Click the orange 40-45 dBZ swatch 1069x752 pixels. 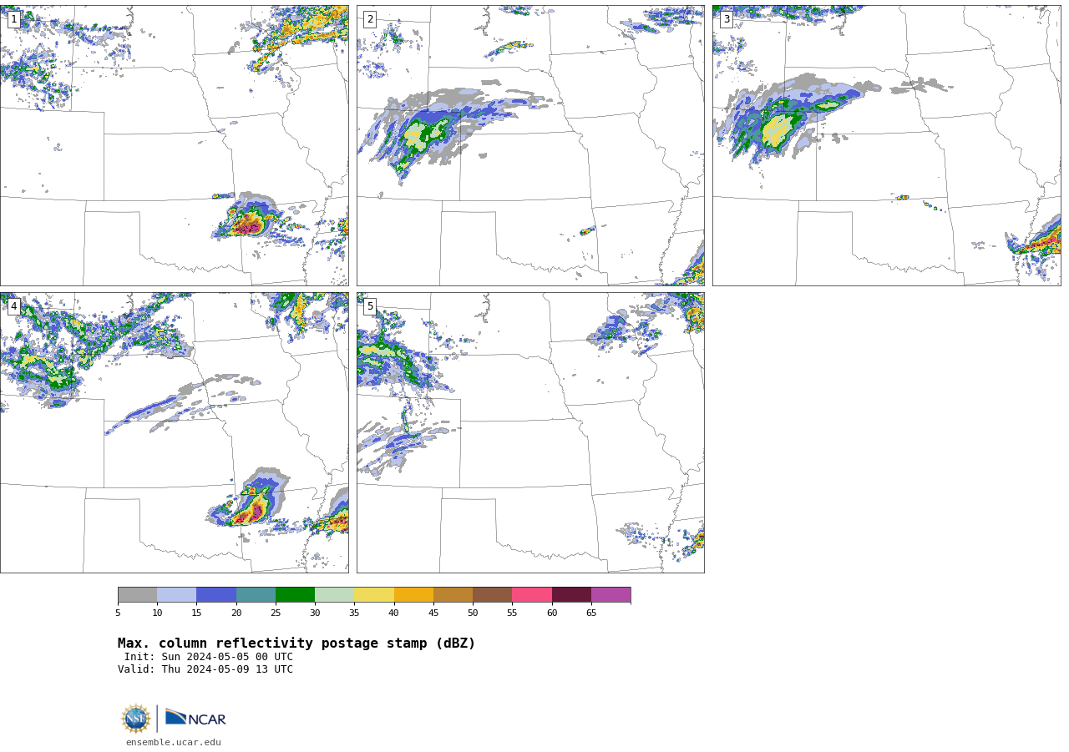[413, 595]
